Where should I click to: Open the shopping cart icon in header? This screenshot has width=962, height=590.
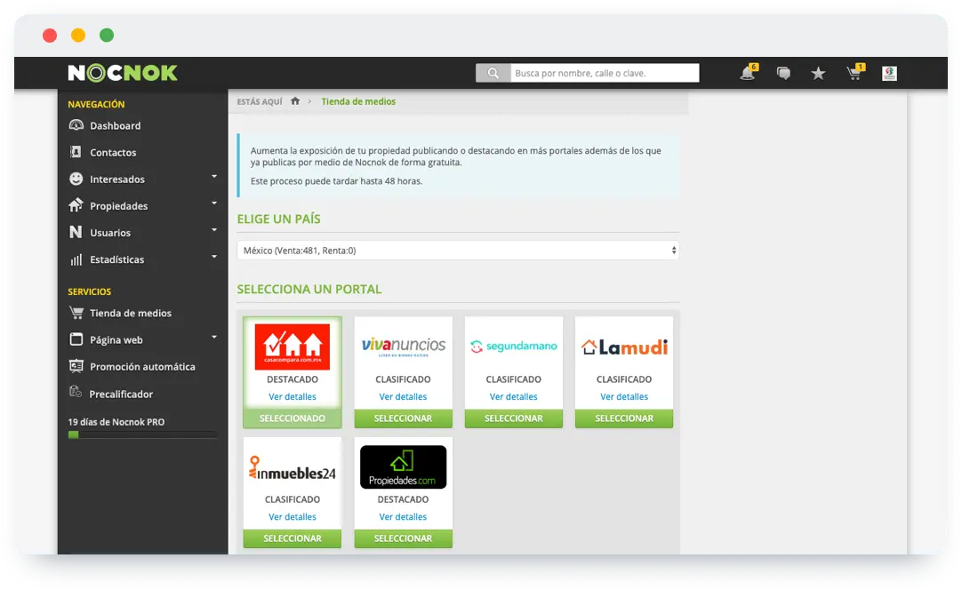click(x=854, y=72)
